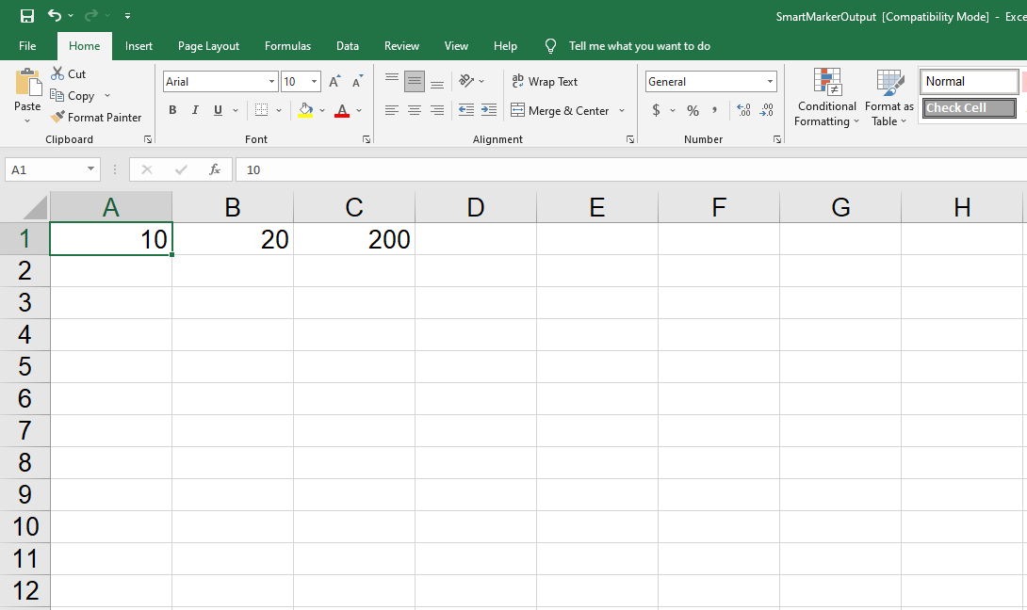
Task: Open the Data ribbon tab
Action: tap(348, 45)
